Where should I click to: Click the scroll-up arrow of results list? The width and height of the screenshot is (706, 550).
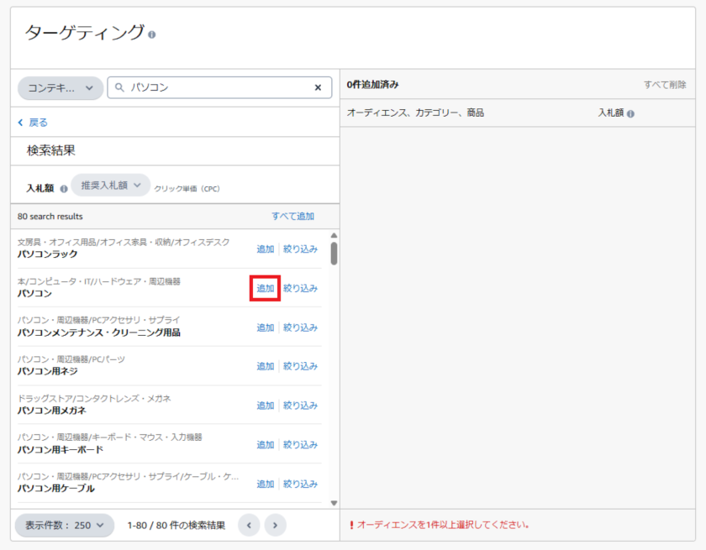[x=334, y=236]
